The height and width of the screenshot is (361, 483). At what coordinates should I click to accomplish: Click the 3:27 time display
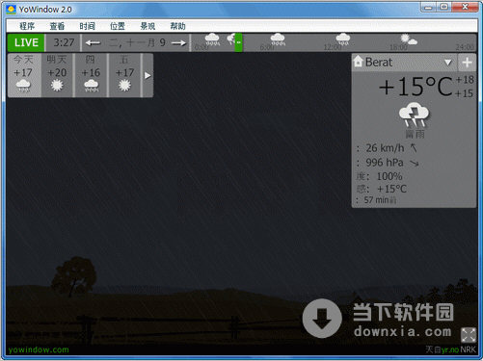tap(64, 42)
